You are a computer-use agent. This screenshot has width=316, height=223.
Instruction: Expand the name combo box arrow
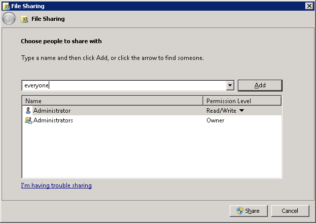230,86
